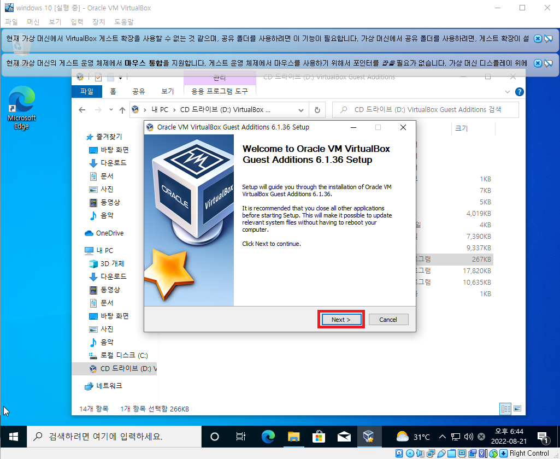This screenshot has width=560, height=459.
Task: Suppress the guest additions notification permanently
Action: coord(549,39)
